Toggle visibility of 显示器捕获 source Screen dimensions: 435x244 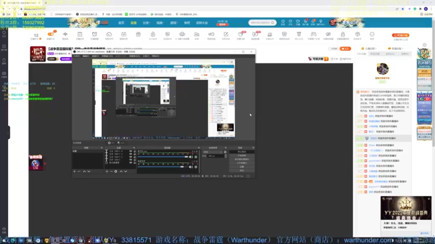tap(130, 163)
